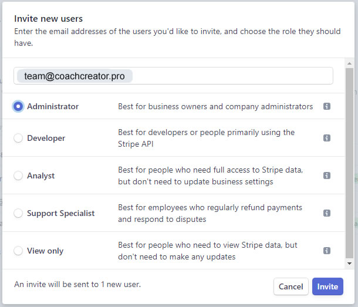Click the View only role label
This screenshot has width=358, height=307.
(x=45, y=251)
